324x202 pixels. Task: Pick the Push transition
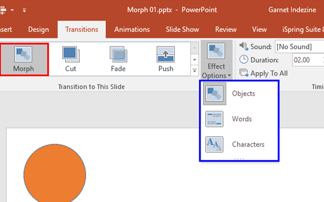166,59
